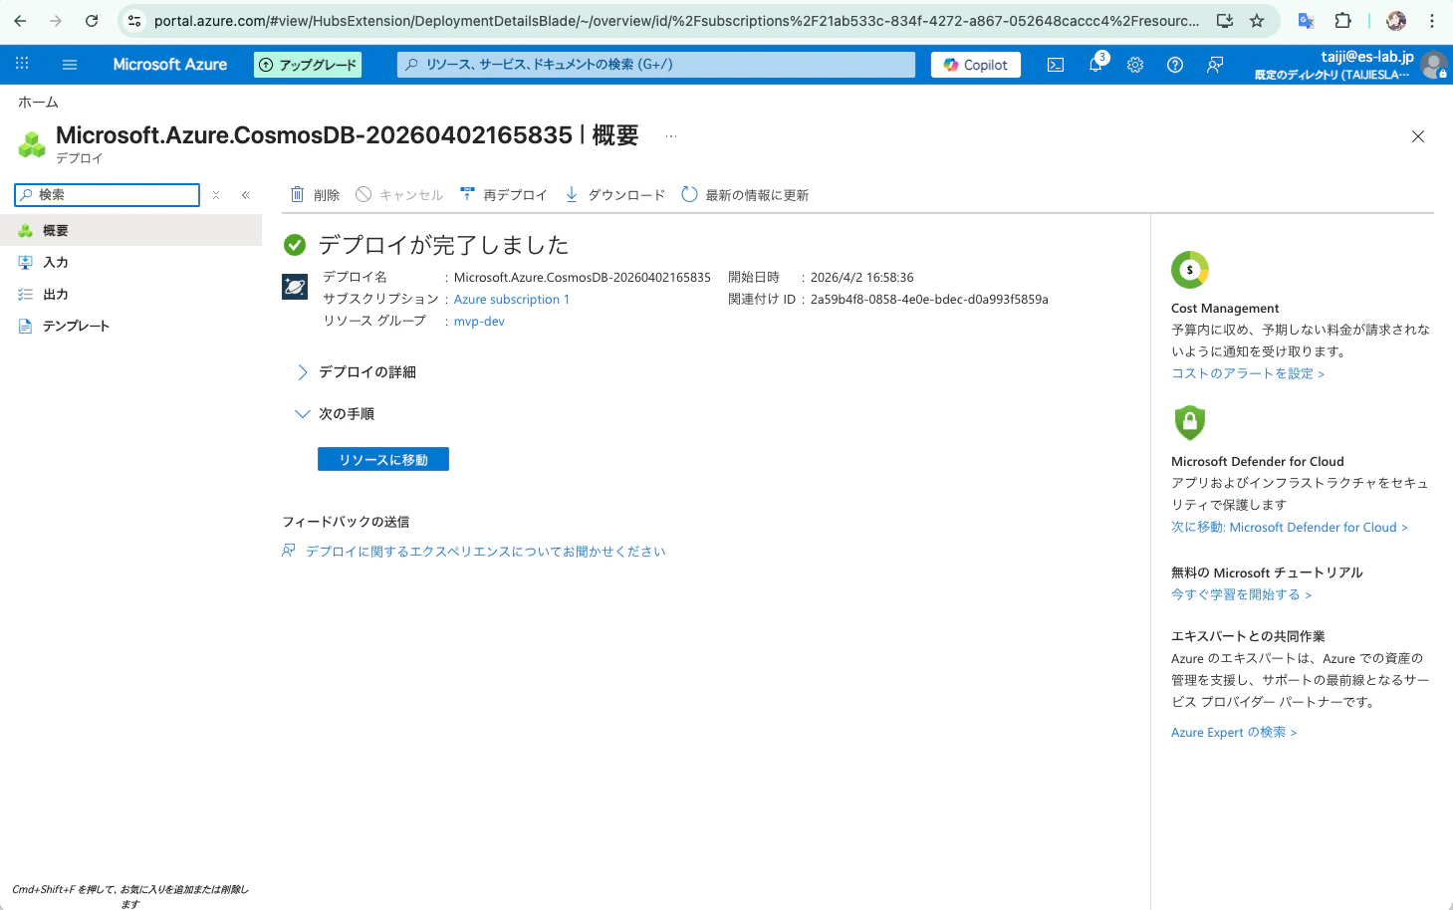Viewport: 1453px width, 910px height.
Task: Open Azure subscription 1 link
Action: click(512, 300)
